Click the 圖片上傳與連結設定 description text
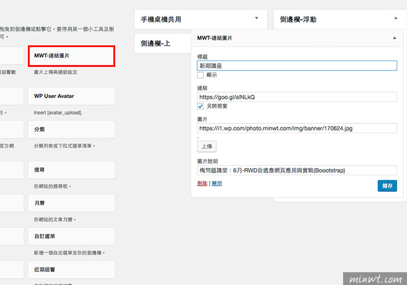The height and width of the screenshot is (285, 407). click(56, 72)
